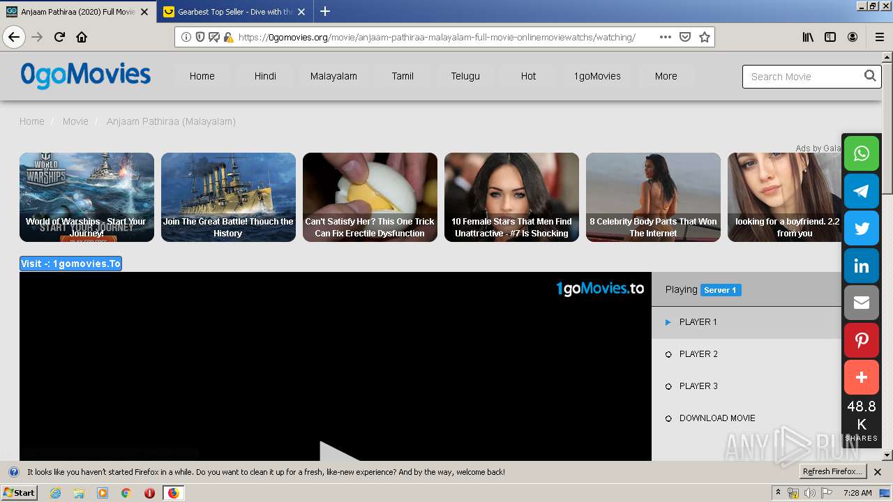Open the Tamil movies menu
893x502 pixels.
[403, 76]
